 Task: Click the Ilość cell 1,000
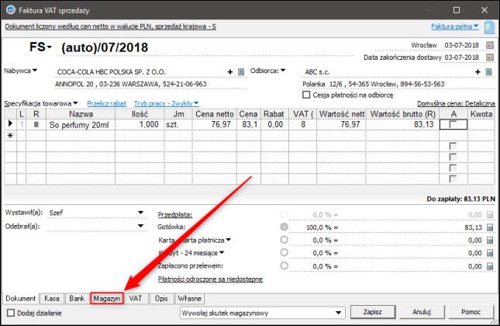(140, 124)
